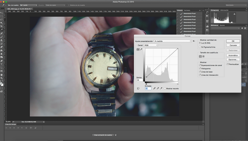Click the Automático button
Image resolution: width=248 pixels, height=141 pixels.
[233, 56]
